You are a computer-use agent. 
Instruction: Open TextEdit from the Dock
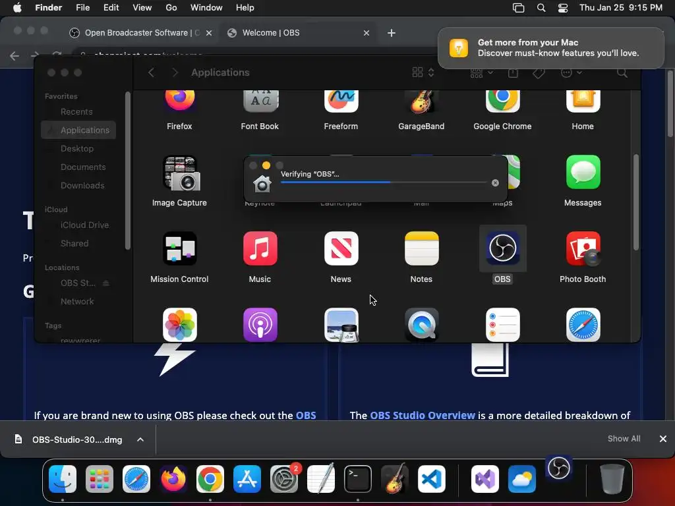pyautogui.click(x=321, y=478)
